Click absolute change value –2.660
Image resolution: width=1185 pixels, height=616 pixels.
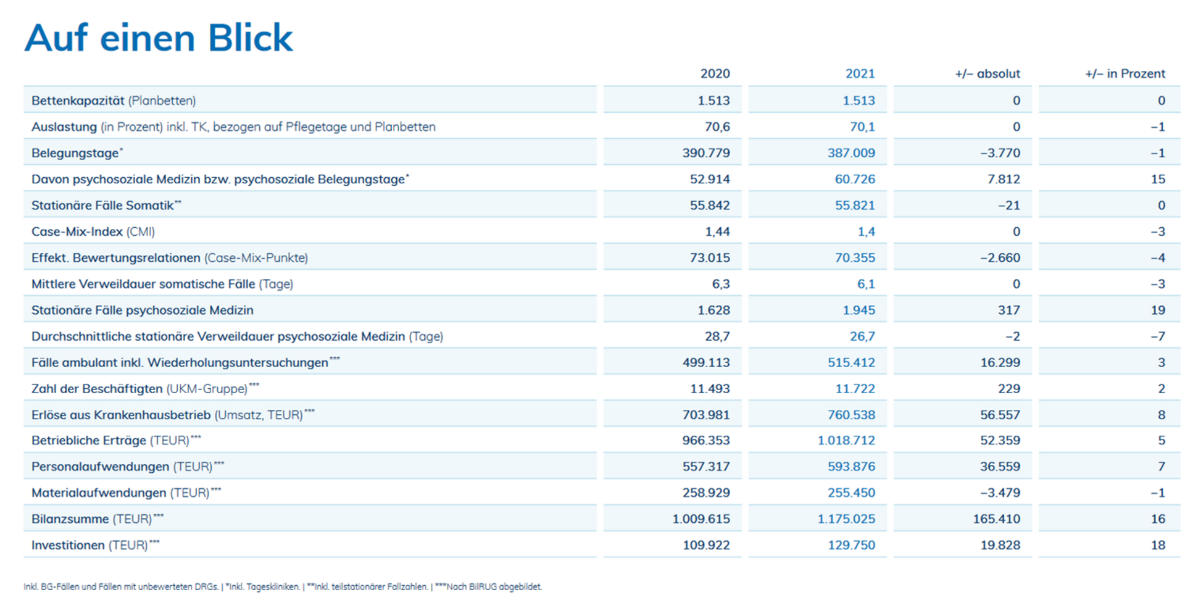click(1000, 258)
